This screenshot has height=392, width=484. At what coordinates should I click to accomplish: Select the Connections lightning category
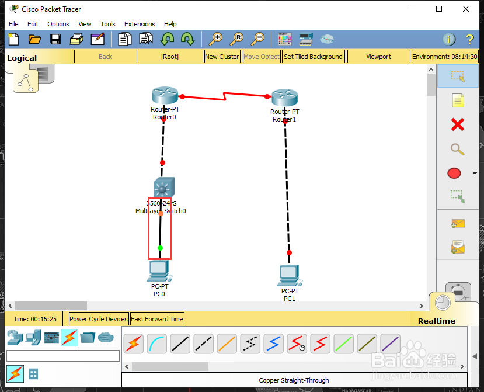(x=69, y=337)
